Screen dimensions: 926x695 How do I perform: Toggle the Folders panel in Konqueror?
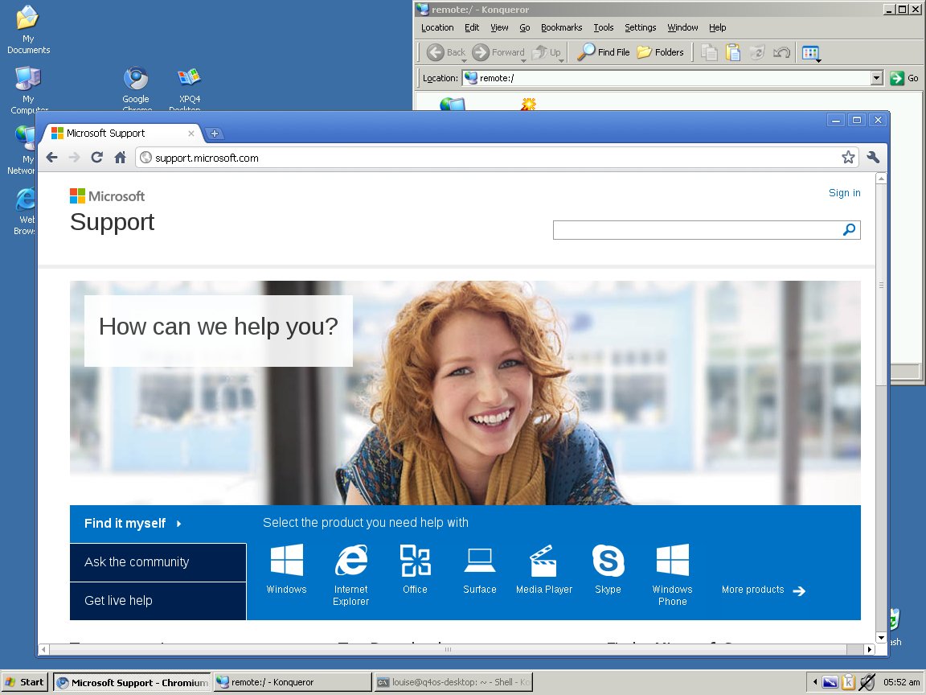click(x=661, y=51)
